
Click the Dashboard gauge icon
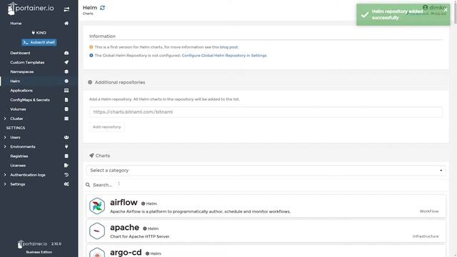pyautogui.click(x=66, y=53)
